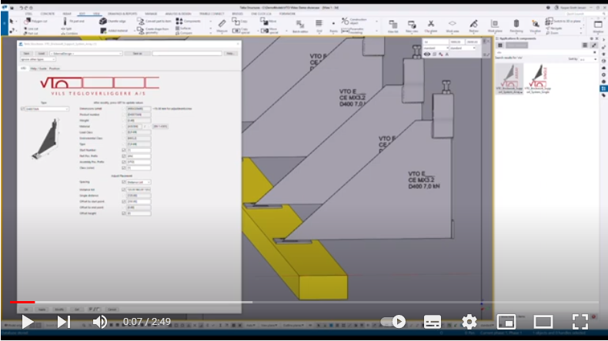
Task: Toggle the Start Number checkbox
Action: (124, 150)
